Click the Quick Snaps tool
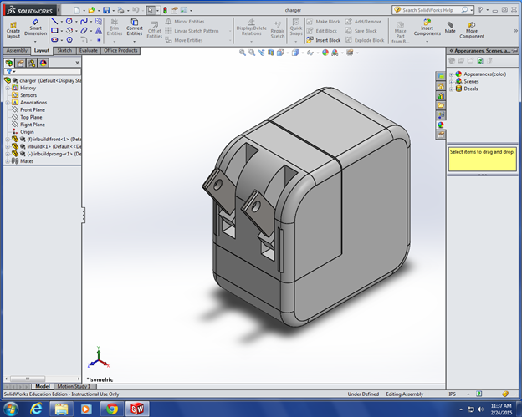The height and width of the screenshot is (417, 522). [x=295, y=28]
